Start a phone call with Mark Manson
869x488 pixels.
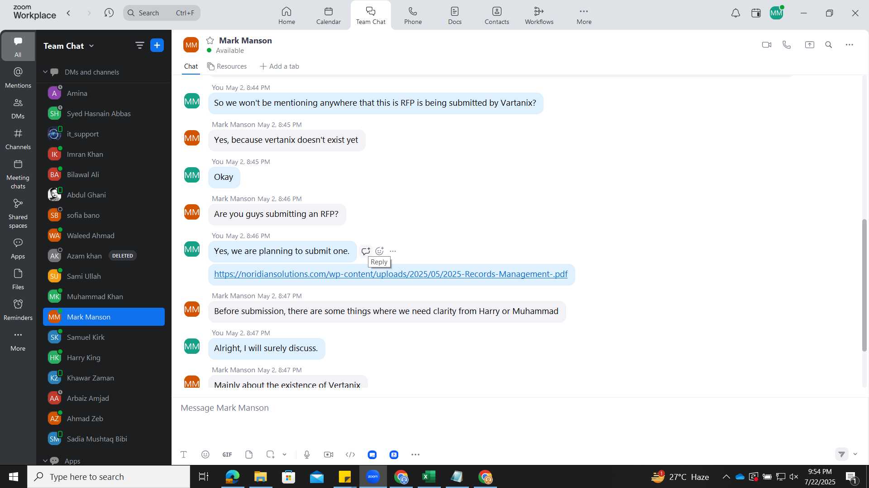(787, 45)
